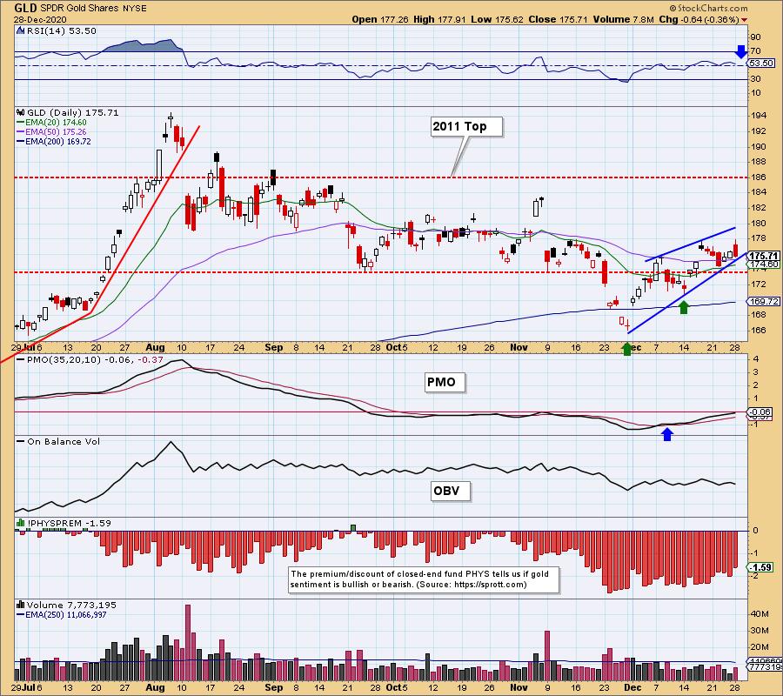Viewport: 783px width, 696px height.
Task: Click the Oct label on bottom volume axis
Action: tap(394, 687)
